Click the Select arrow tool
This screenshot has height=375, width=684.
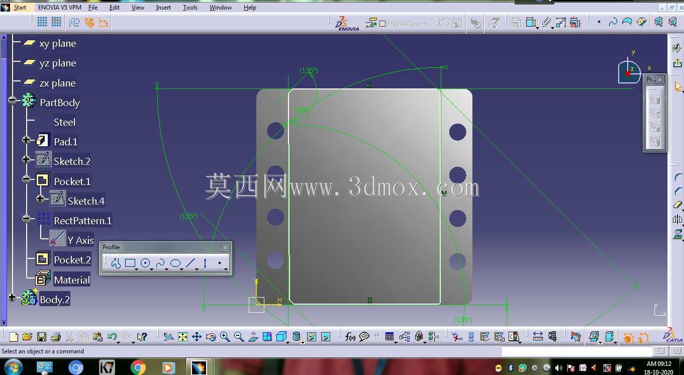(x=678, y=86)
